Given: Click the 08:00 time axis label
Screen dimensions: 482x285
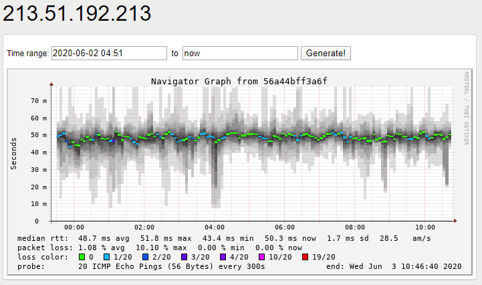Looking at the screenshot, I should 355,227.
